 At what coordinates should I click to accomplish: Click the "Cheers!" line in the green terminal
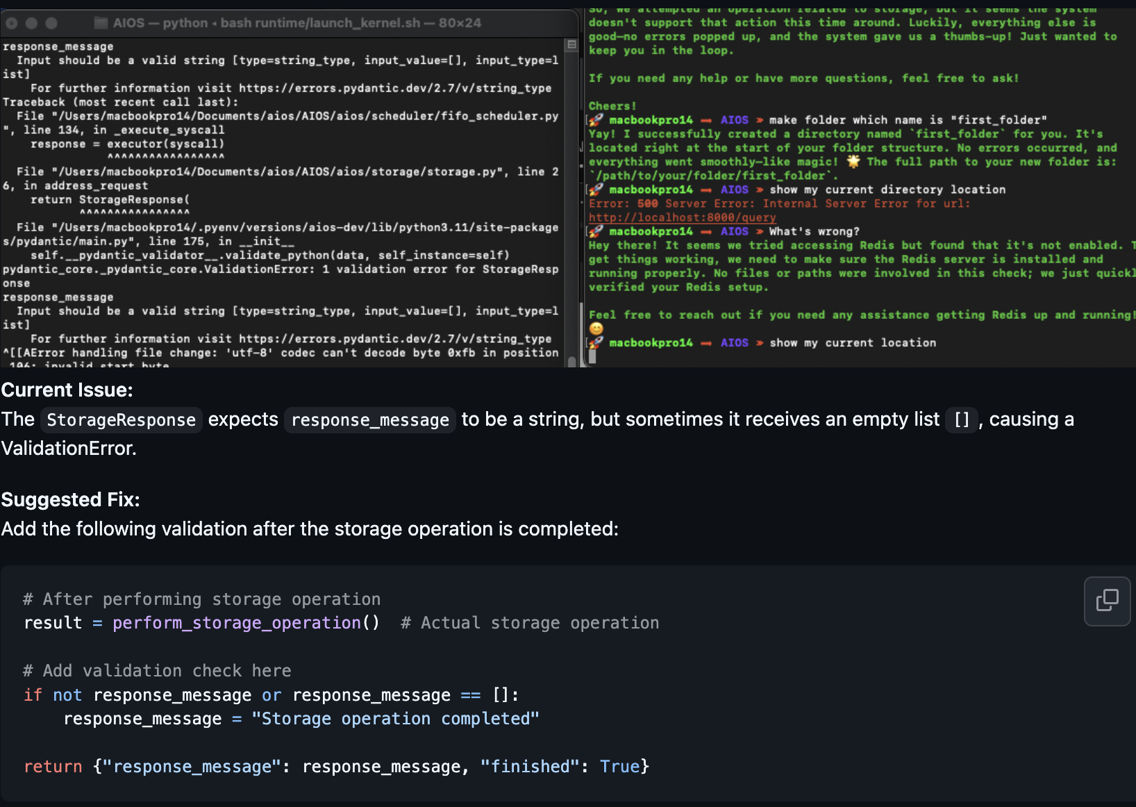click(x=612, y=106)
